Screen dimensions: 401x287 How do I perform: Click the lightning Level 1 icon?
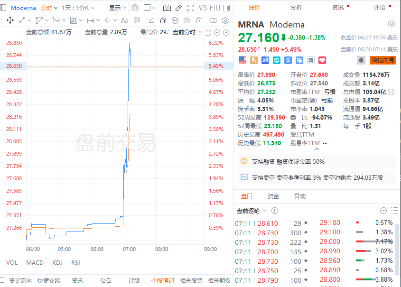click(x=254, y=60)
